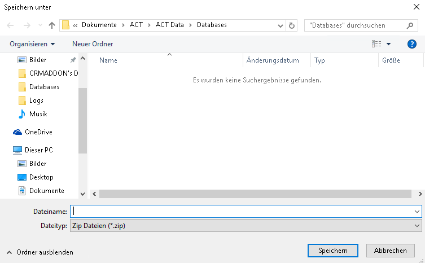Open the view options dropdown arrow
This screenshot has width=425, height=263.
pos(388,44)
